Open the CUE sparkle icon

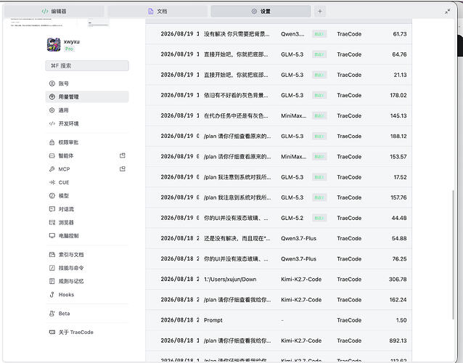(52, 182)
